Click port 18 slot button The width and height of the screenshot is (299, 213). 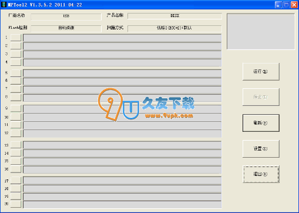coord(16,188)
